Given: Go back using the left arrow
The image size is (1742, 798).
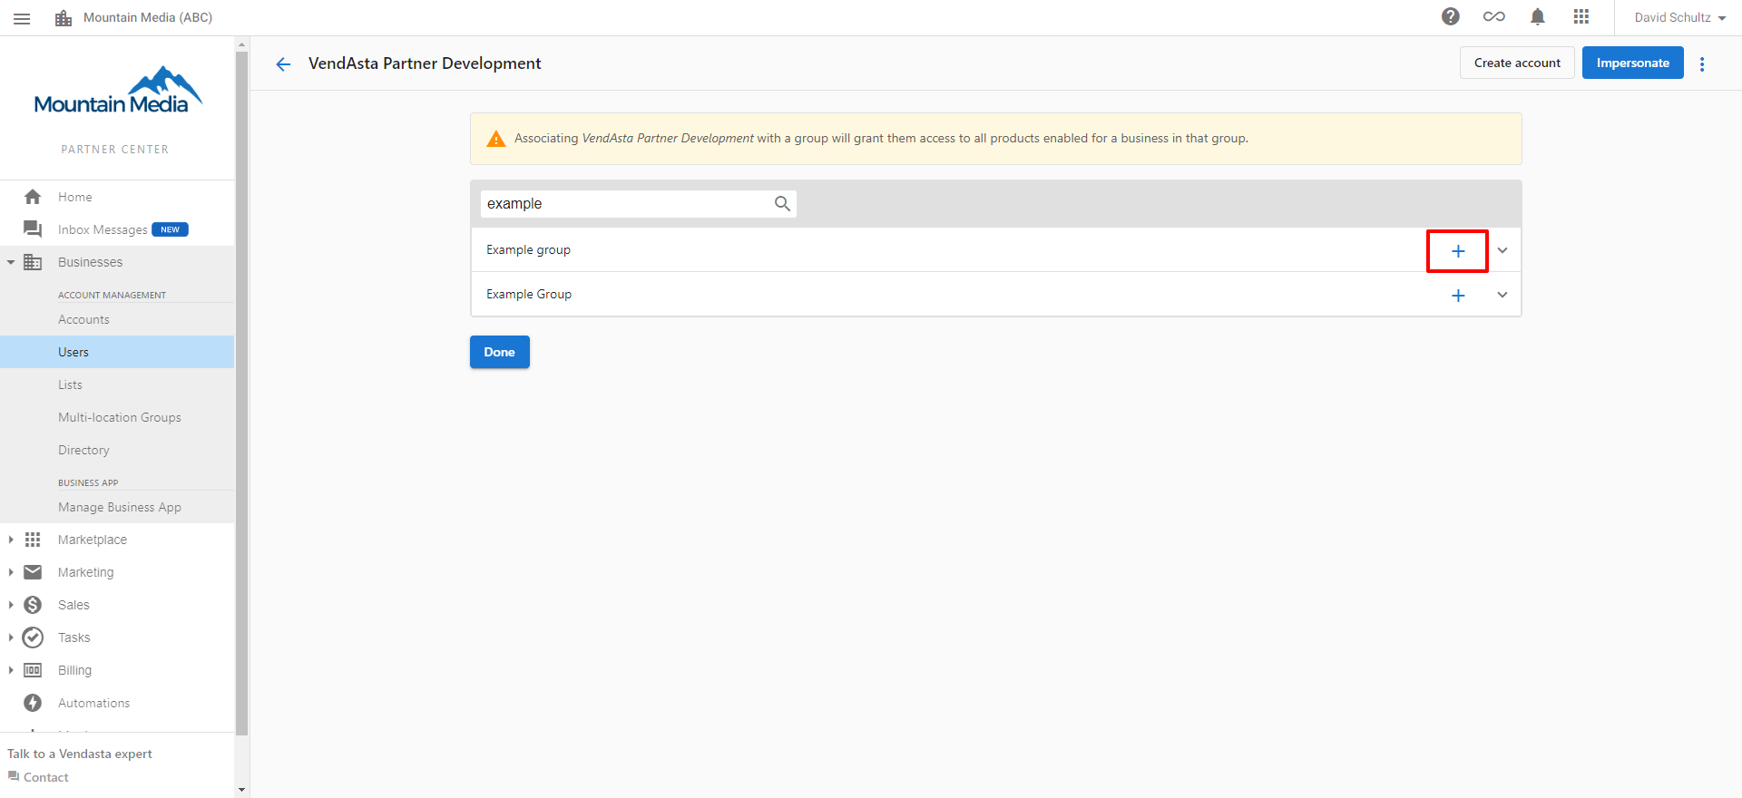Looking at the screenshot, I should click(283, 63).
